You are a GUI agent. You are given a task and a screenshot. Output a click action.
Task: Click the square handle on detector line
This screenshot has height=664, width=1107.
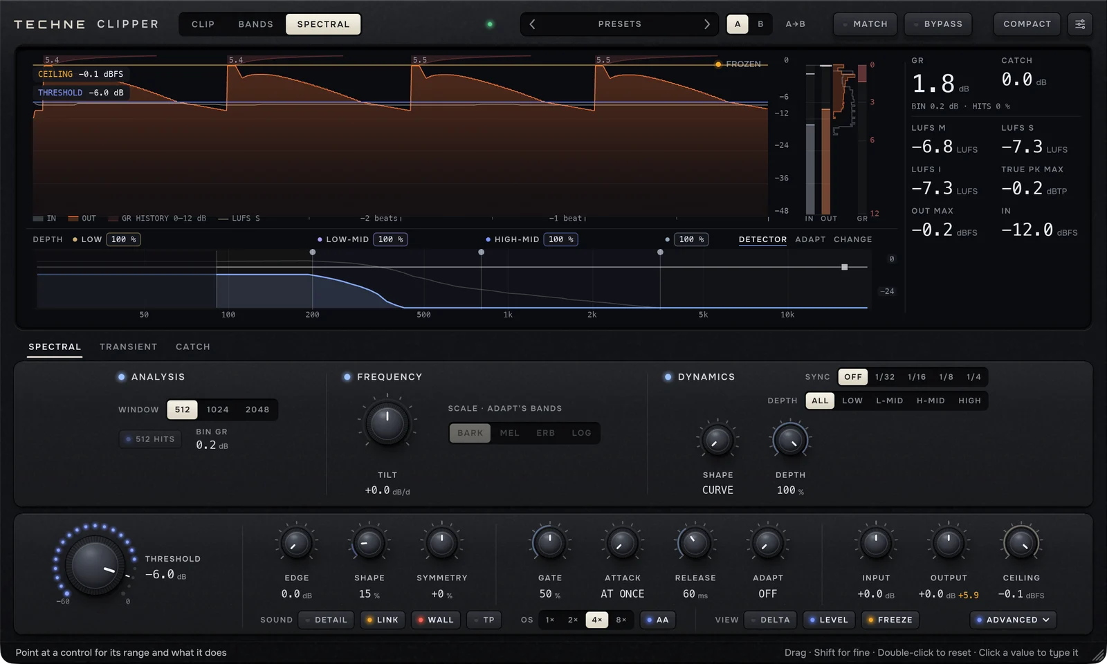pos(844,267)
